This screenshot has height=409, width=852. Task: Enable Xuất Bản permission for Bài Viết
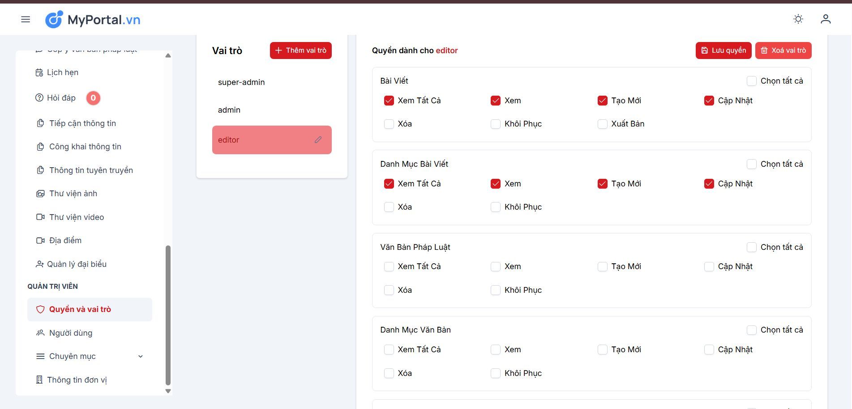pos(602,124)
